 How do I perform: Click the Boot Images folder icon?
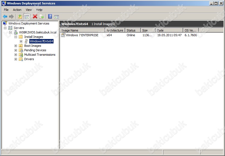coord(21,46)
